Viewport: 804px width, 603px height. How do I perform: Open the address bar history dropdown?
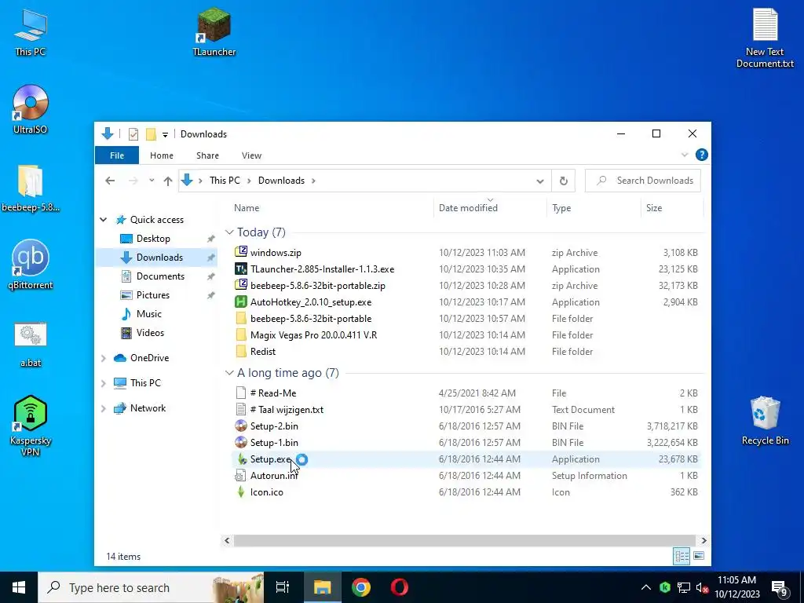coord(540,181)
